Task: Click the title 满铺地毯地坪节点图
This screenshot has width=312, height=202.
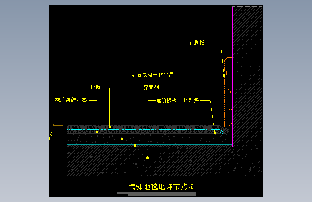Action: pos(162,187)
